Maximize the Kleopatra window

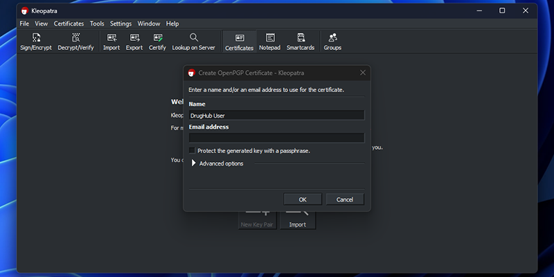(502, 10)
